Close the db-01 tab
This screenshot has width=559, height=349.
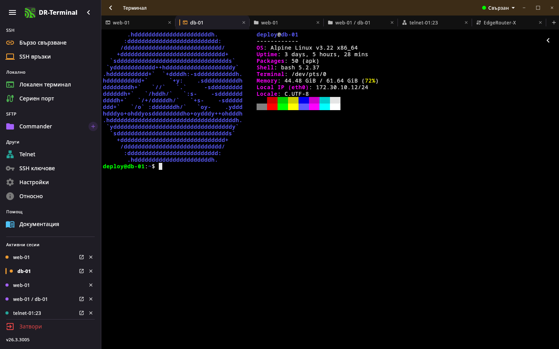point(244,22)
